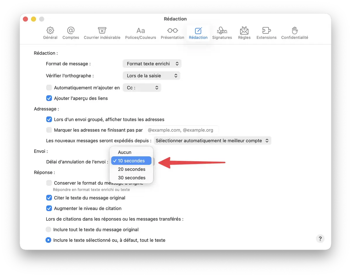Enable Automatiquement m'ajouter en

point(49,87)
